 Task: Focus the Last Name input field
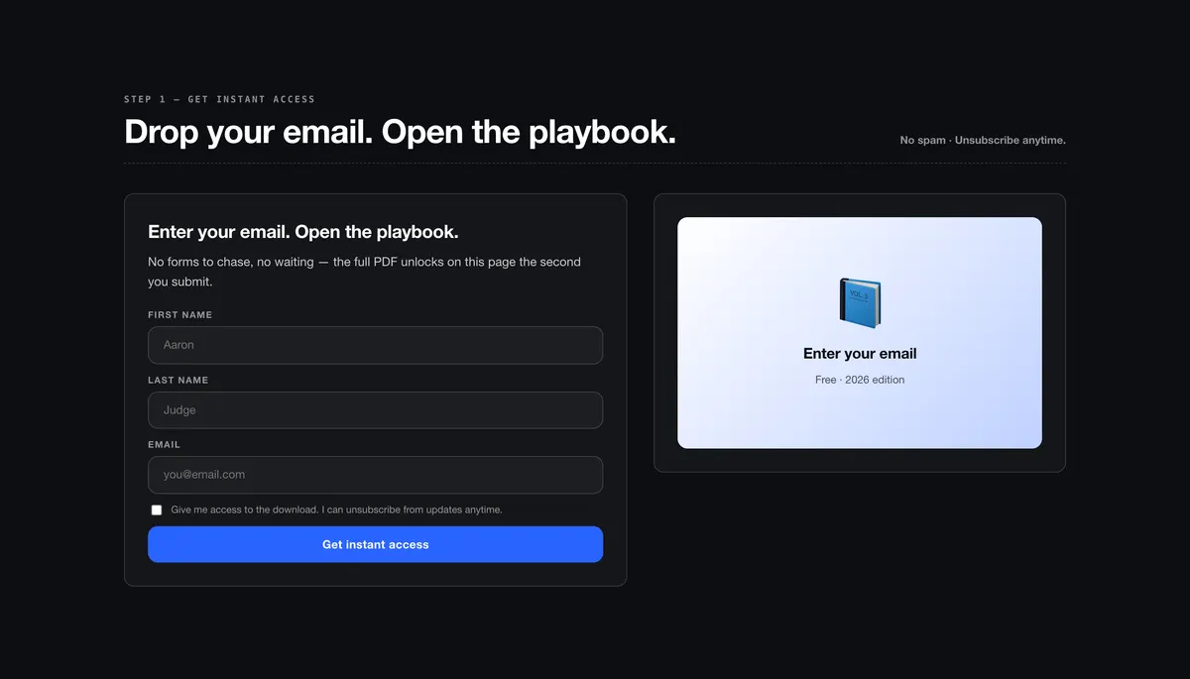375,410
